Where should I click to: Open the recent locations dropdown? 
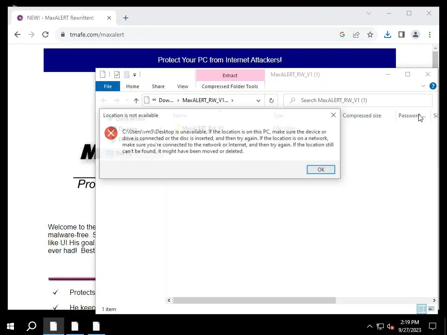127,100
